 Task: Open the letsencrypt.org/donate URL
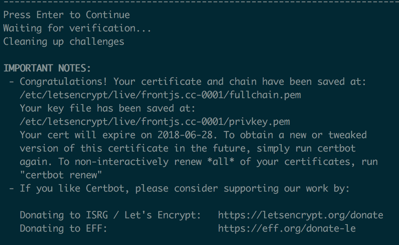(300, 215)
